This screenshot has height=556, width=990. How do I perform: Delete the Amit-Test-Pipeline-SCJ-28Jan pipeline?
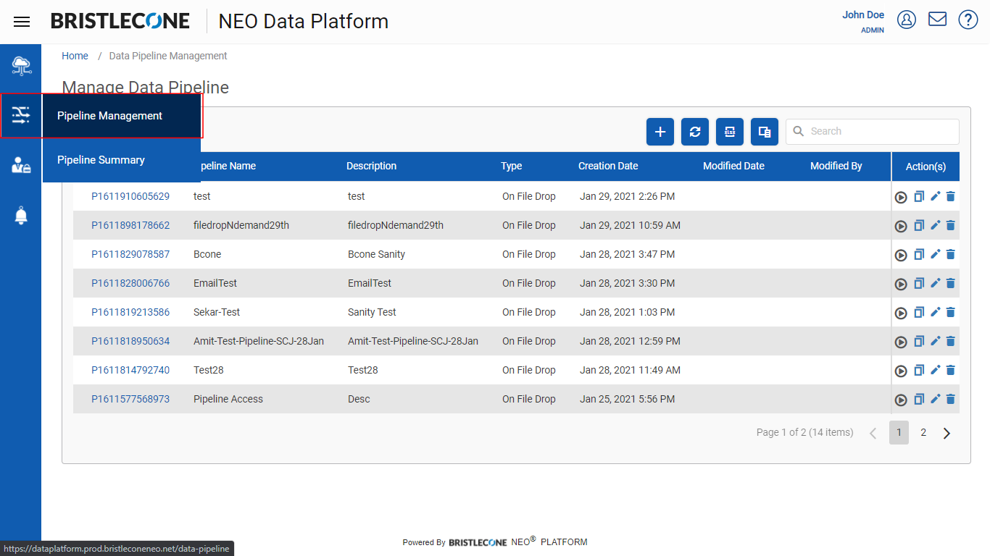(x=951, y=341)
